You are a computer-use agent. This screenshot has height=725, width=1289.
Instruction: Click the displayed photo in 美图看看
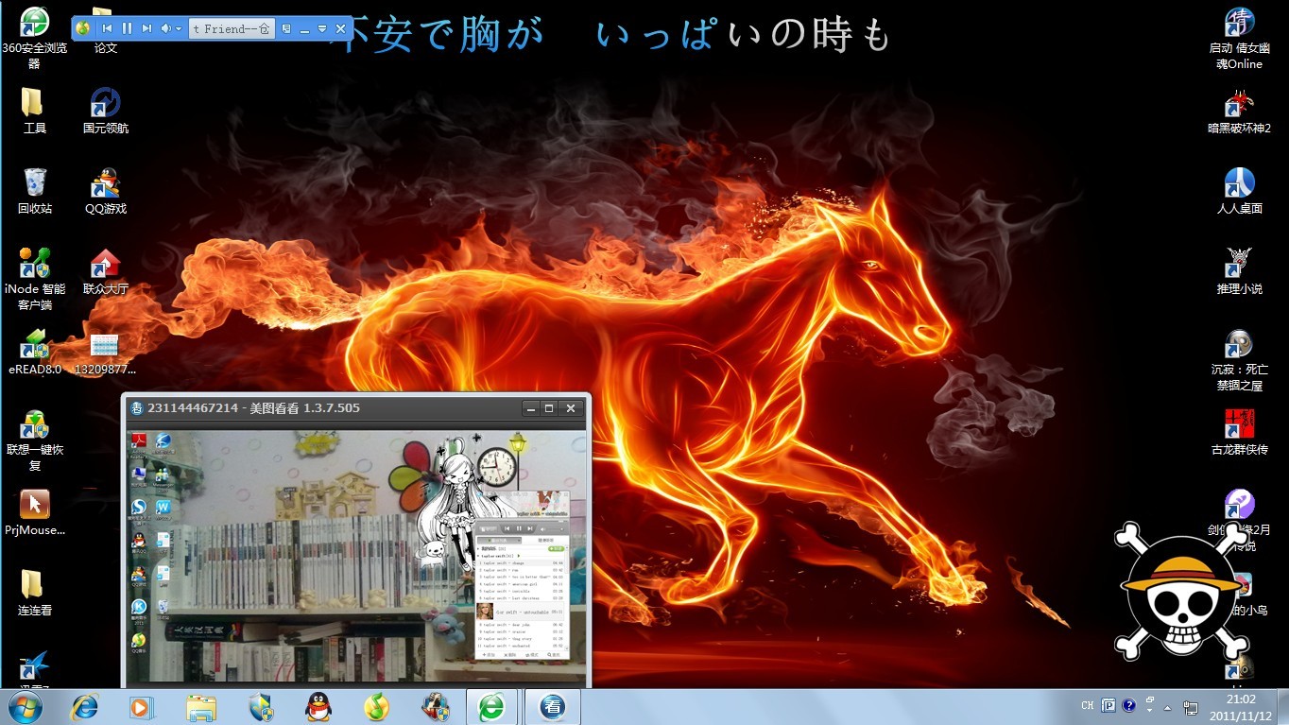tap(355, 557)
